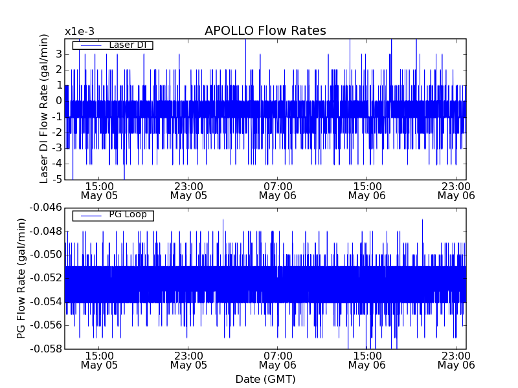Click the blue line sample in Laser DI legend
The width and height of the screenshot is (518, 388).
click(90, 45)
